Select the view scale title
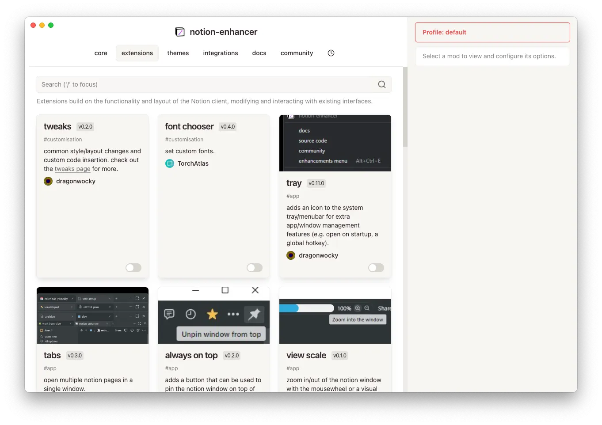Viewport: 602px width, 425px height. [306, 355]
